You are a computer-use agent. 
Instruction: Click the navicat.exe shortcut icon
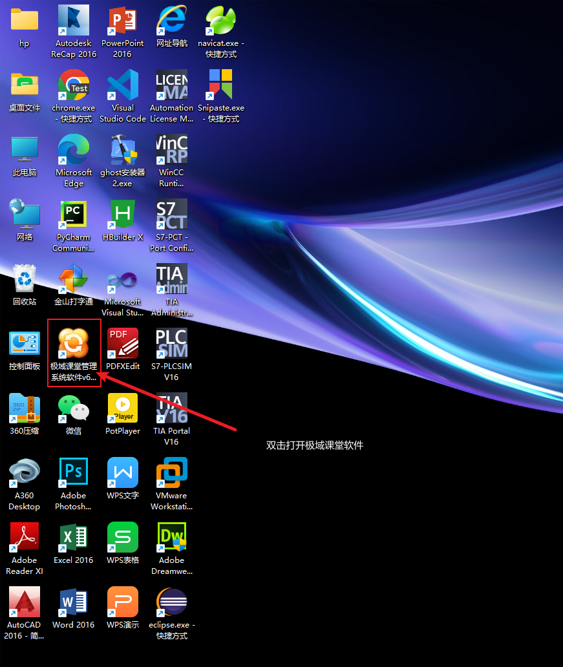(x=220, y=21)
